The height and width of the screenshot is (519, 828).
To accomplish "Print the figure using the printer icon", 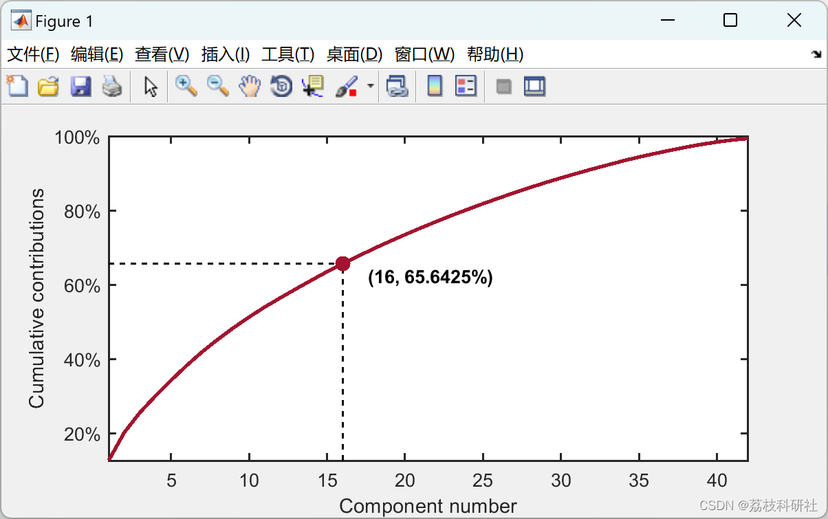I will [112, 86].
